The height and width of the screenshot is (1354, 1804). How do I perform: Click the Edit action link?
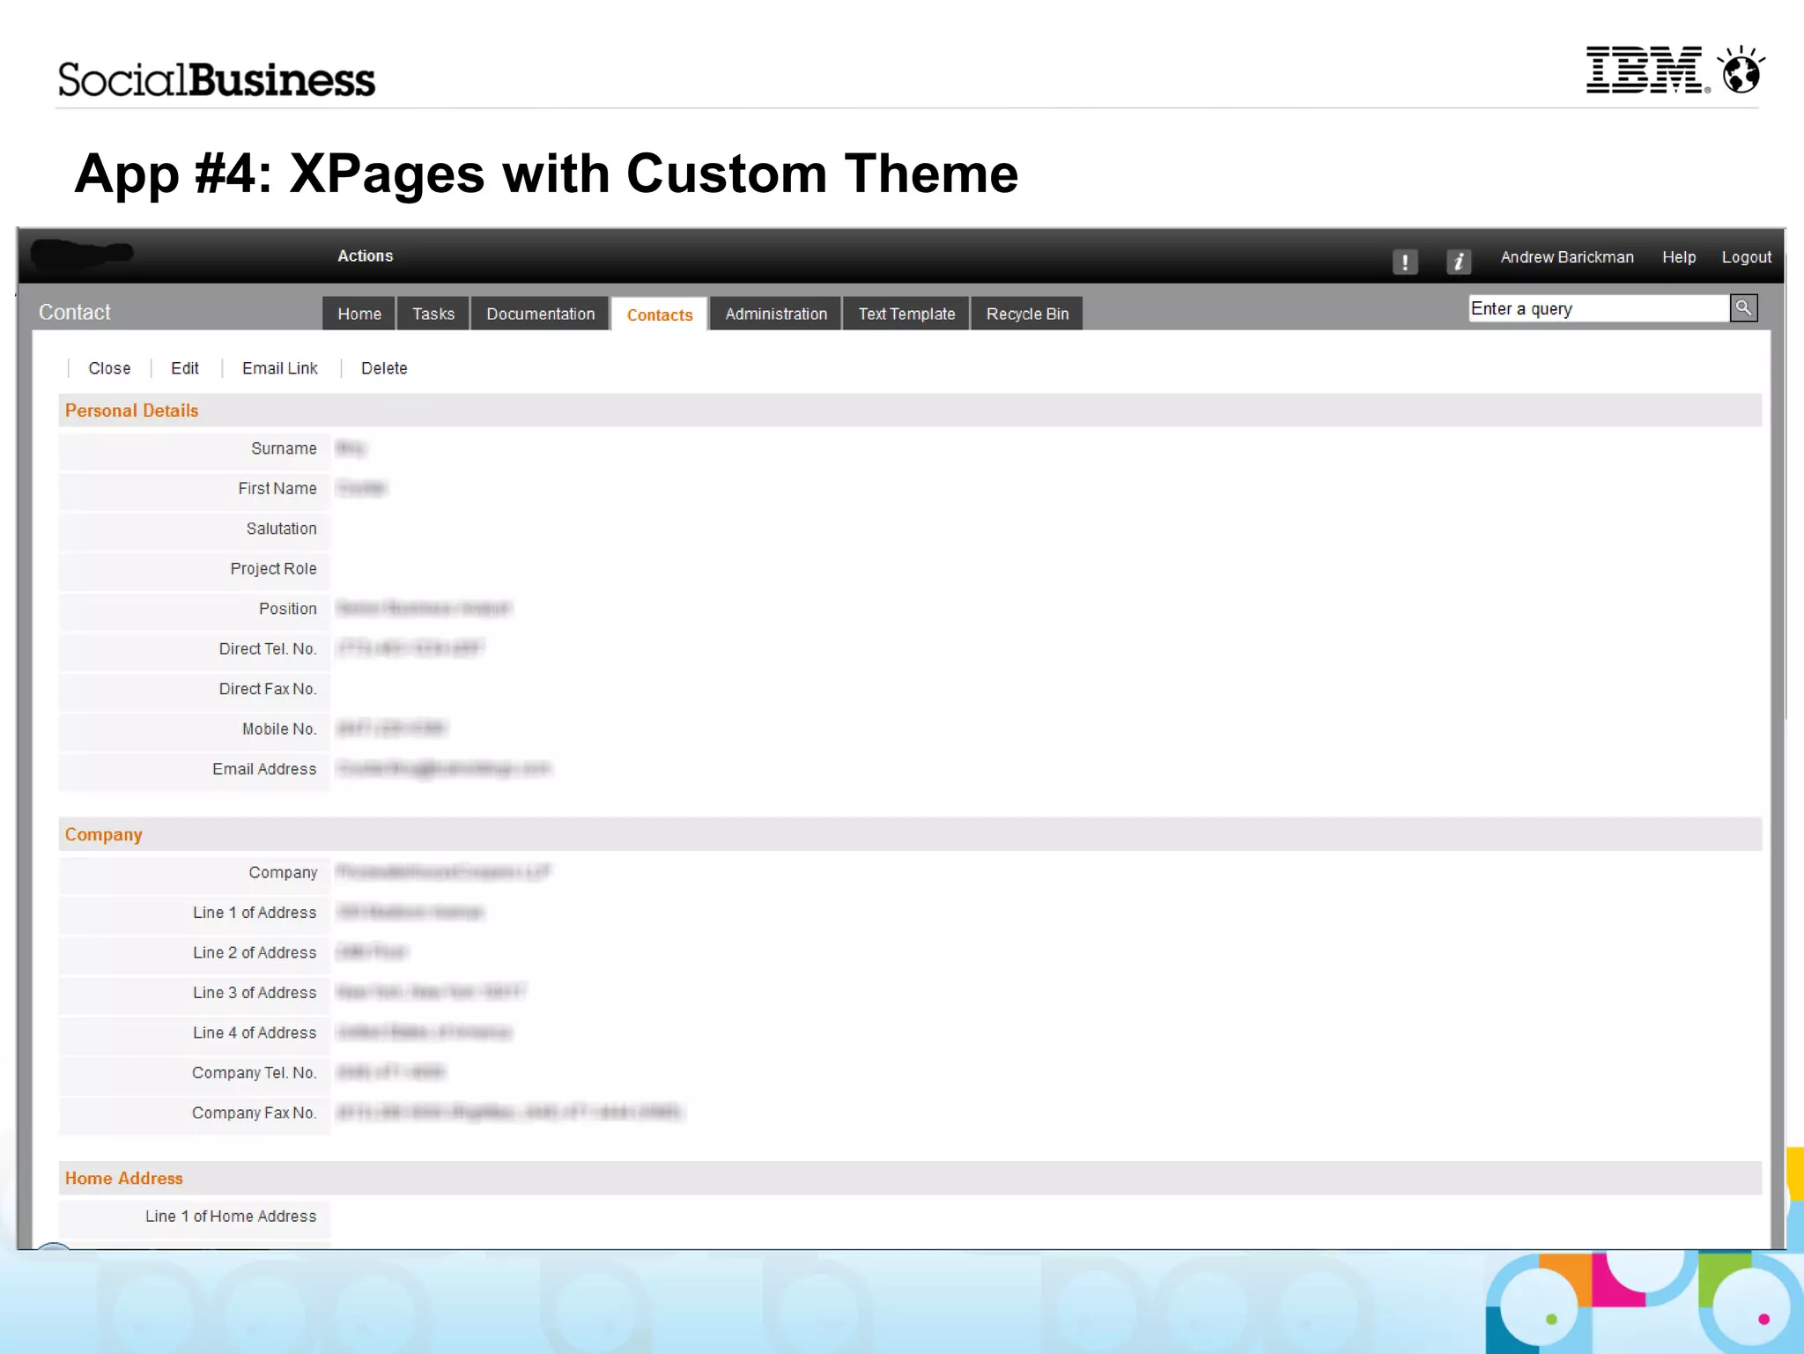click(x=185, y=368)
